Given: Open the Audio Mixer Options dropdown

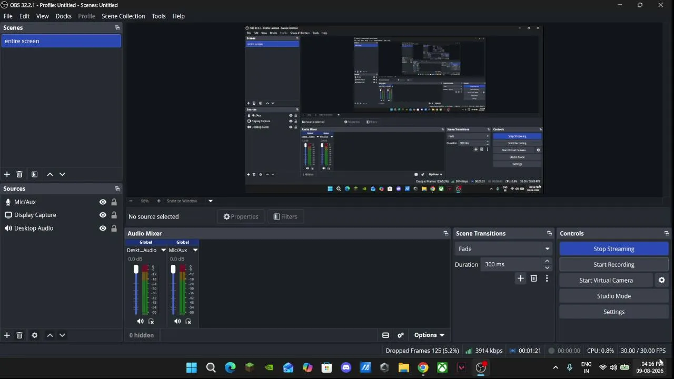Looking at the screenshot, I should [429, 335].
